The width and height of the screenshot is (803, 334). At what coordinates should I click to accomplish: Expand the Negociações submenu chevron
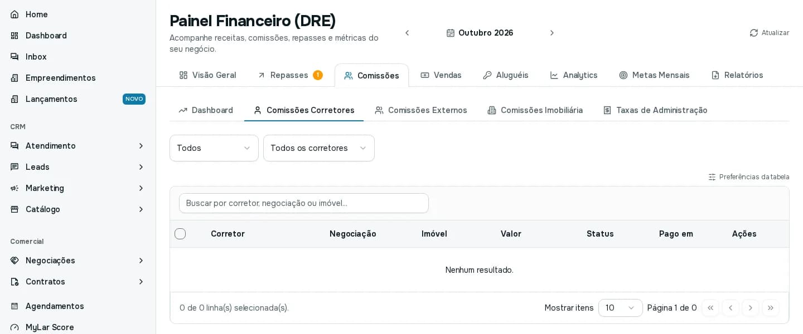pos(141,261)
